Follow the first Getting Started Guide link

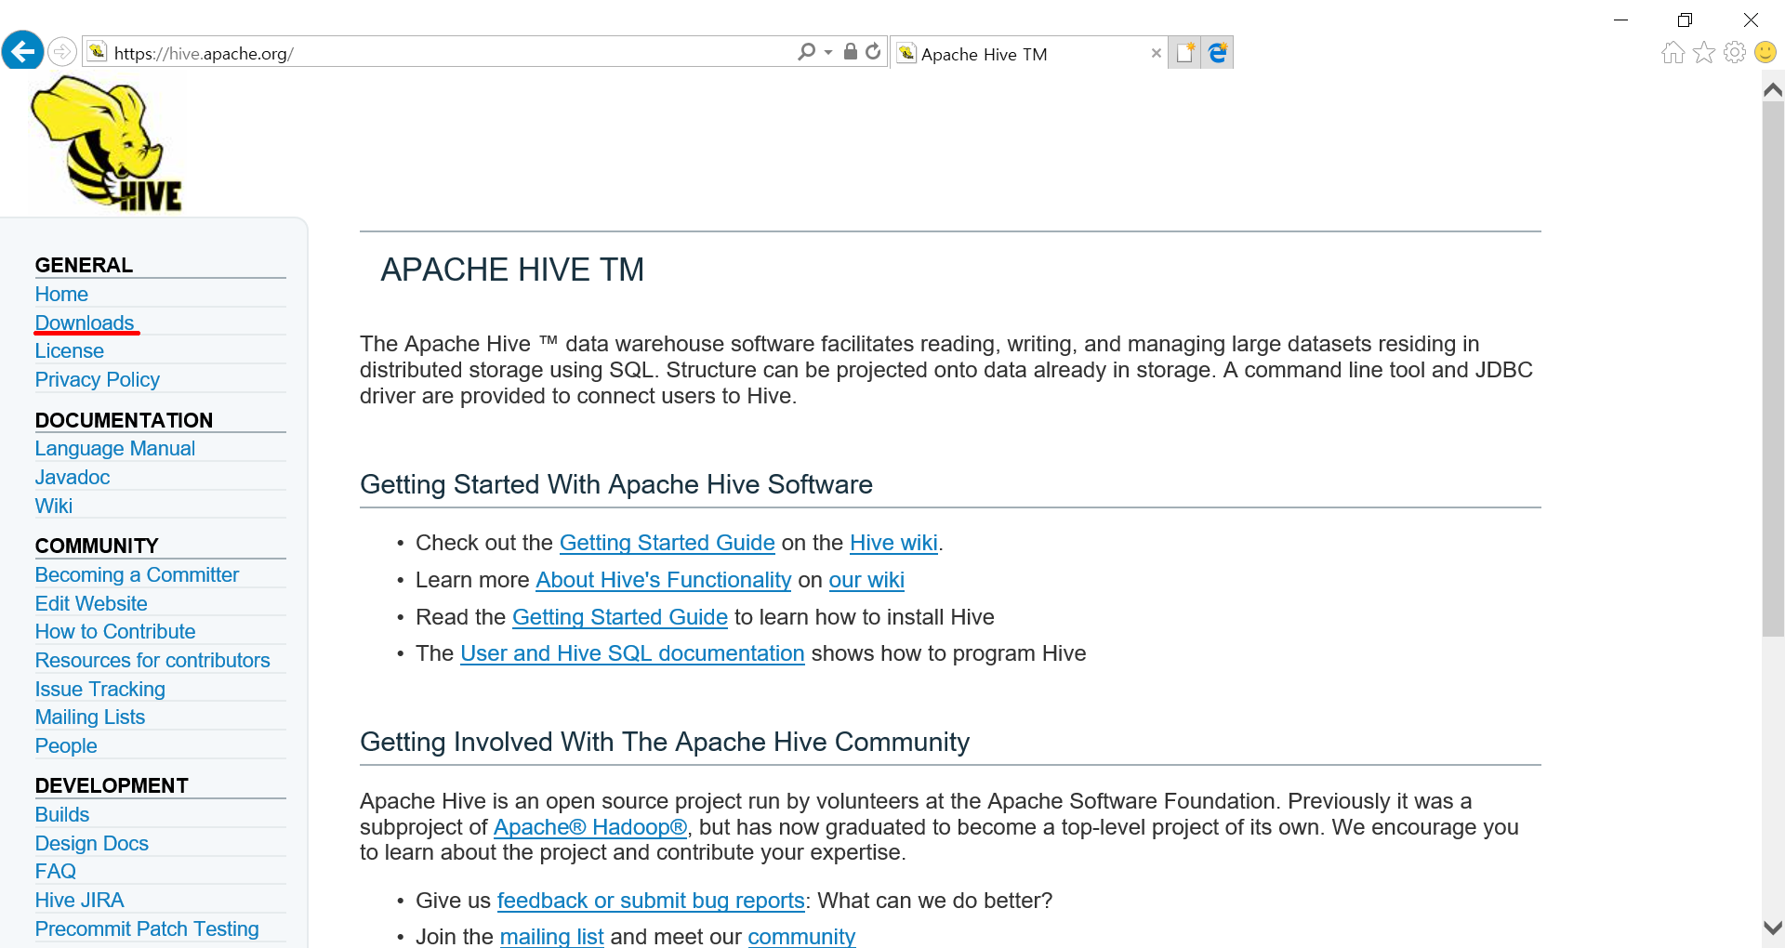[668, 543]
